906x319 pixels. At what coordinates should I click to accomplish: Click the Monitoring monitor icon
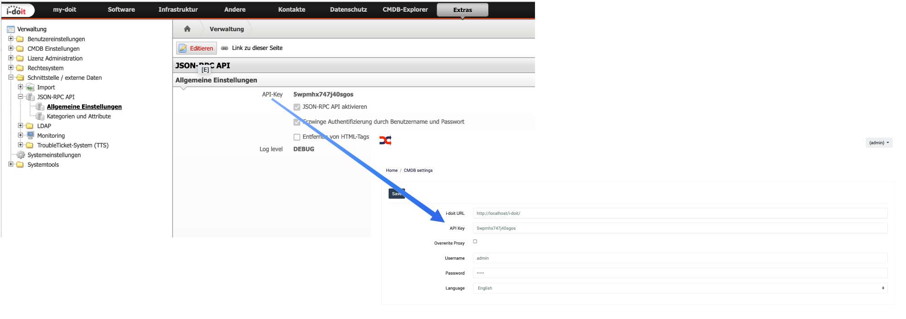[30, 135]
